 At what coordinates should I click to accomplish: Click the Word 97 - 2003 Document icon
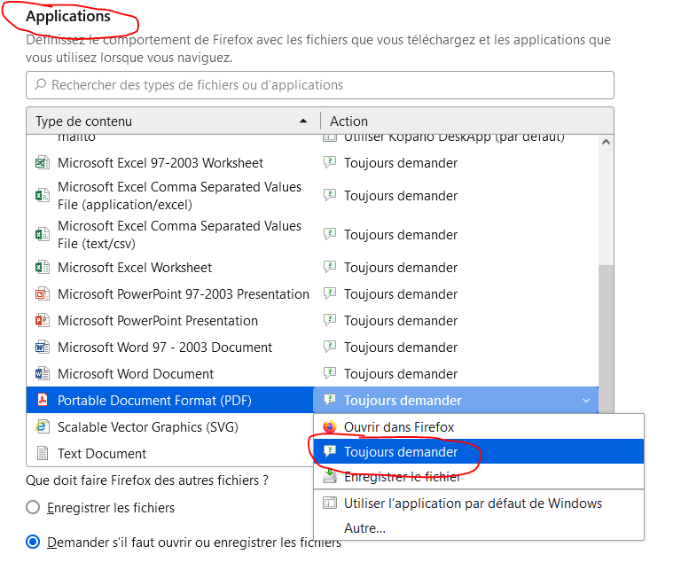pos(43,348)
